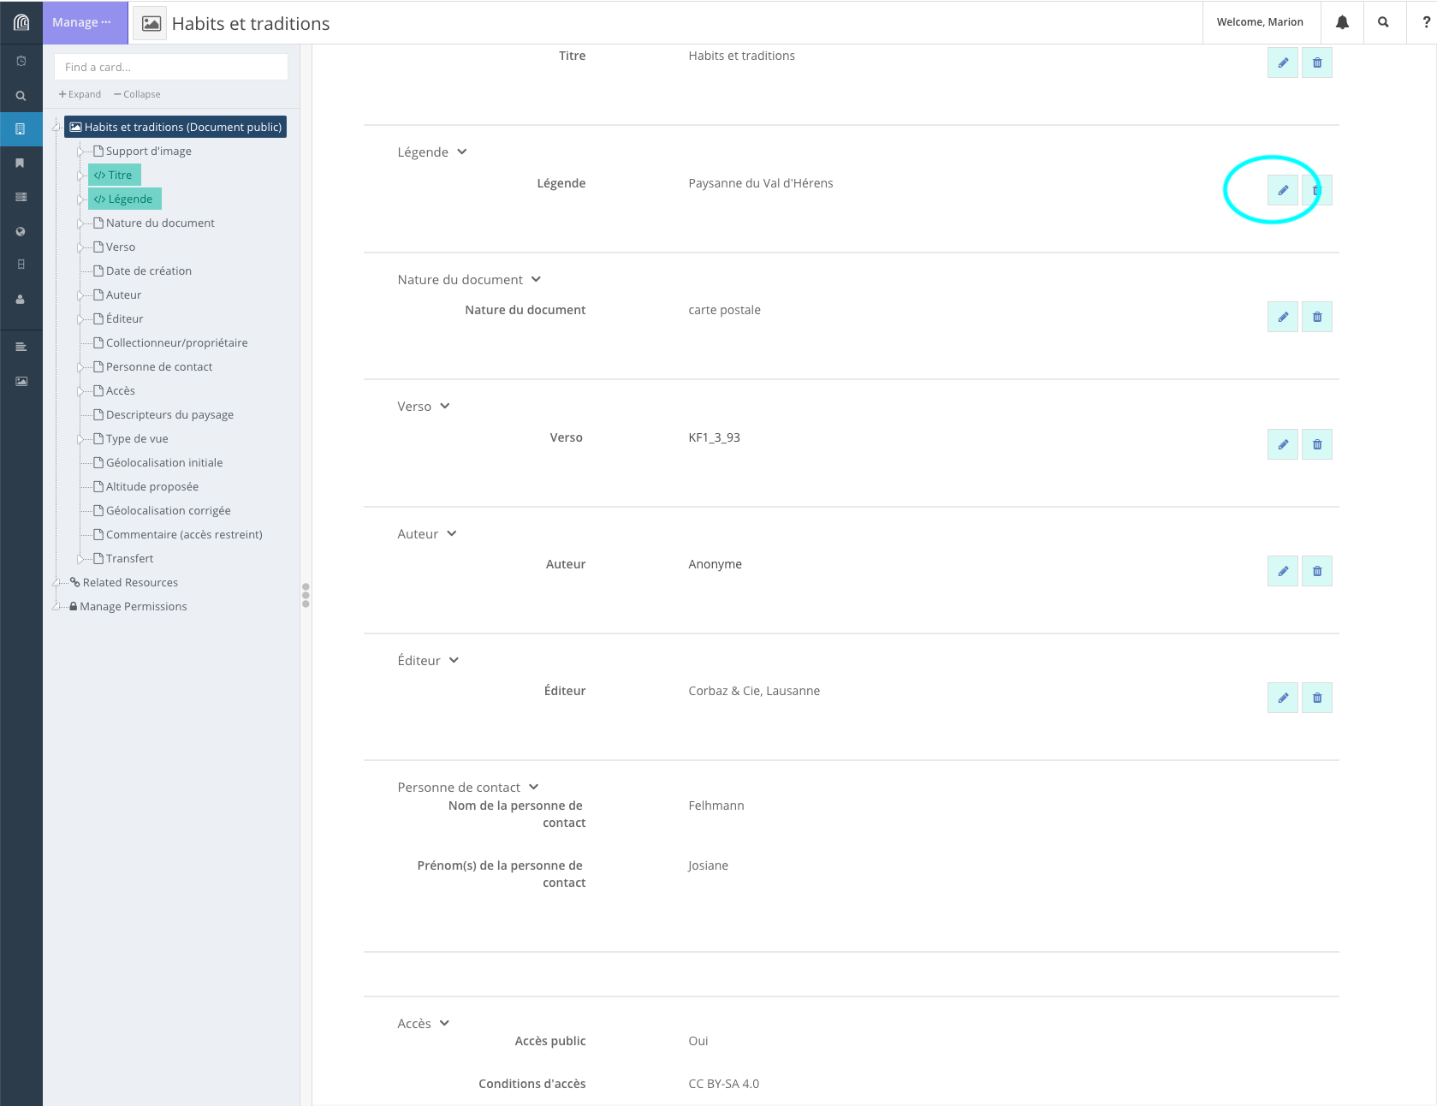Screen dimensions: 1437x1106
Task: Delete the Titre entry with trash icon
Action: (x=1316, y=62)
